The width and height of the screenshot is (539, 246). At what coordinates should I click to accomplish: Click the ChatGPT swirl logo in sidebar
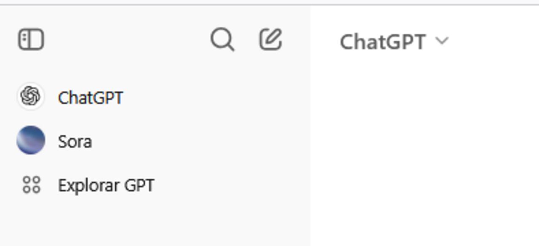click(x=31, y=96)
